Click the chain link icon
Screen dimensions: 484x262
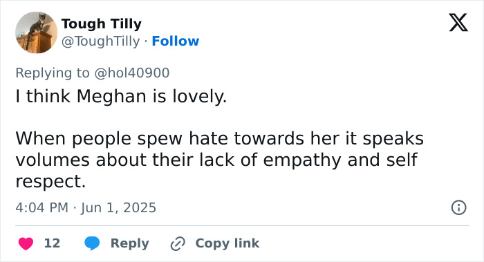tap(178, 243)
